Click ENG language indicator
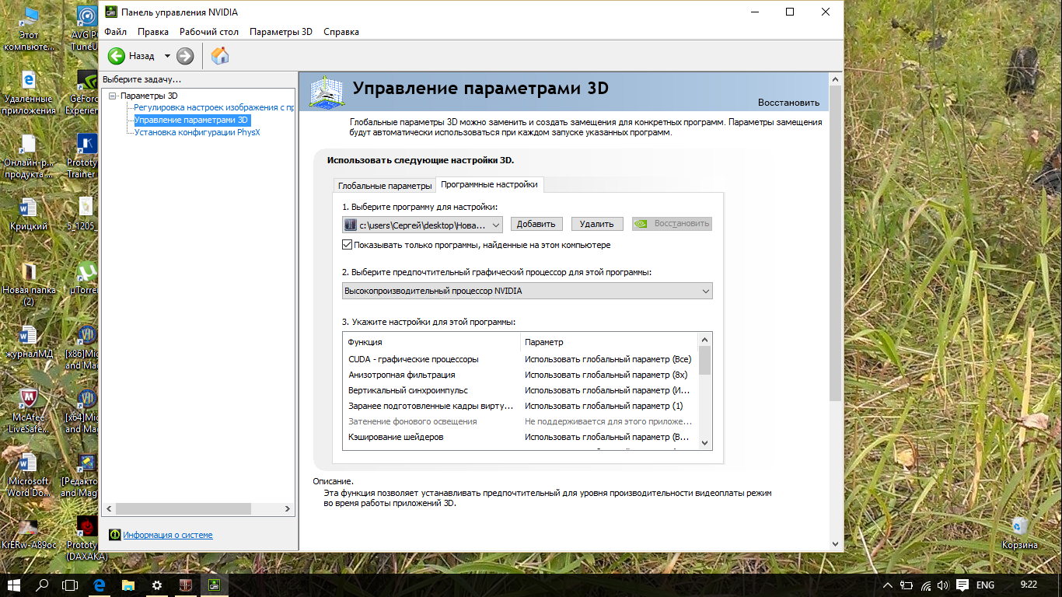 (985, 585)
